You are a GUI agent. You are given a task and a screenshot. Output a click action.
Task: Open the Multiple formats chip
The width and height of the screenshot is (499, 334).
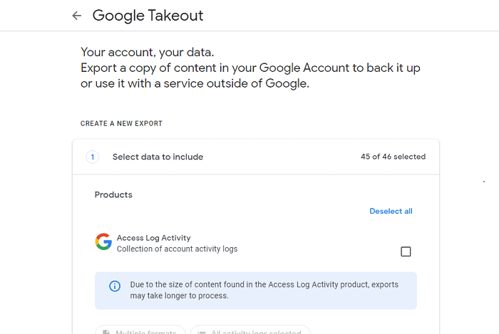(x=140, y=330)
